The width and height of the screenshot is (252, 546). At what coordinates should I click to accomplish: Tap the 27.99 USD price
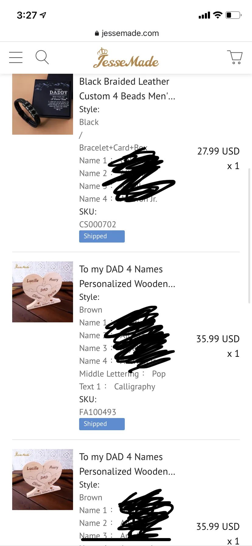tap(218, 151)
